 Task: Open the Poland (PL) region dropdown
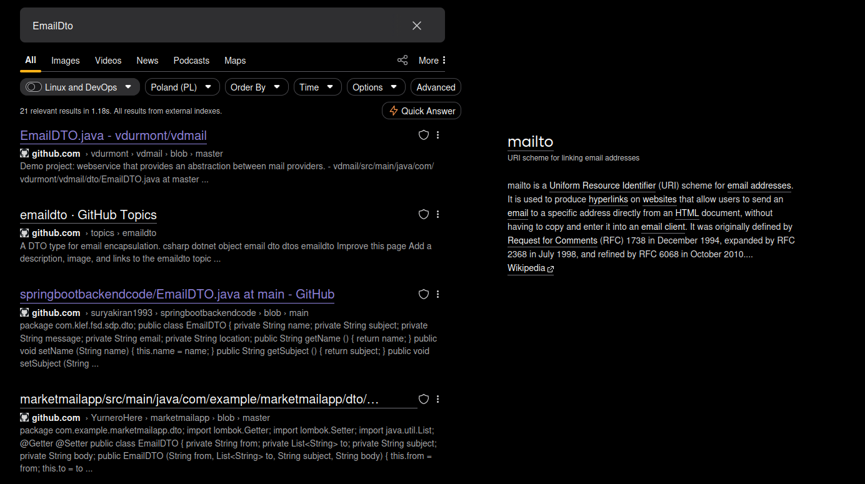click(182, 87)
